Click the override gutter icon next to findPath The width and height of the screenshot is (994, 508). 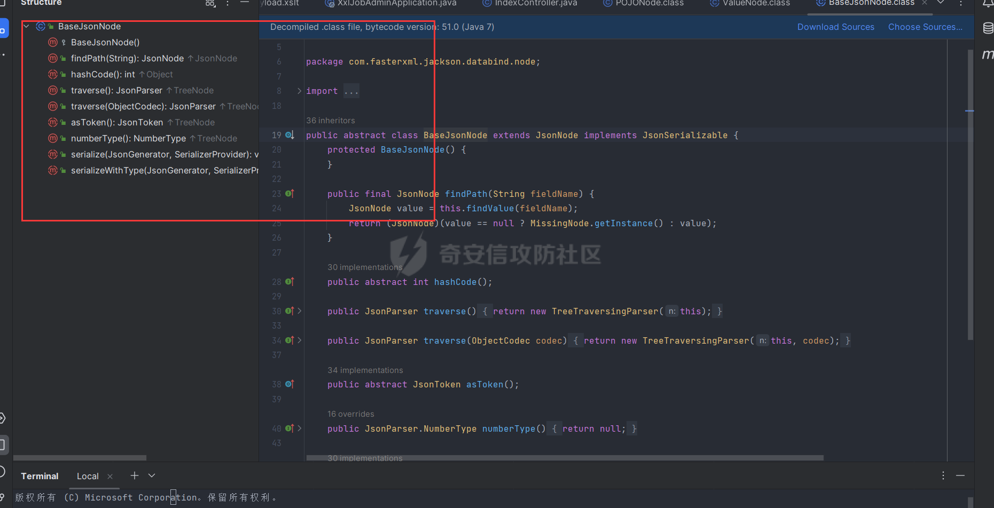pyautogui.click(x=291, y=193)
